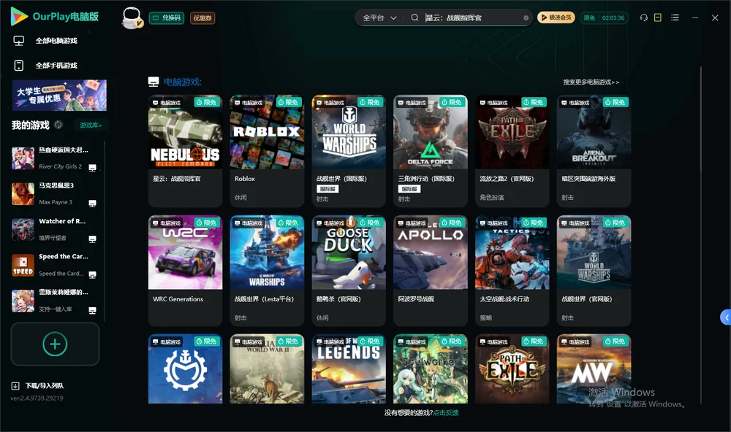Click the refresh icon beside 我的游戏
731x432 pixels.
58,125
